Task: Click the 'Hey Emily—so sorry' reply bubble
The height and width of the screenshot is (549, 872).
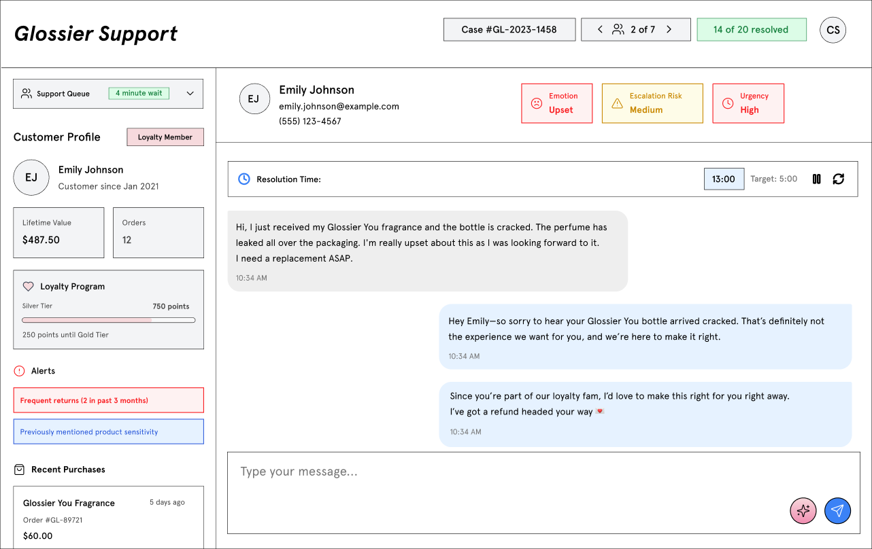Action: [x=645, y=336]
